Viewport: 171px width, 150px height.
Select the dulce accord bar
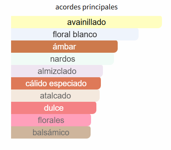click(54, 108)
